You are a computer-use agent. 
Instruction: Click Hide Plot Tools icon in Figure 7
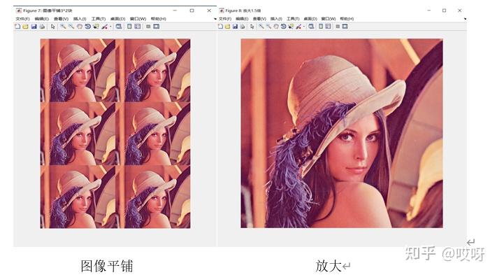click(x=148, y=27)
